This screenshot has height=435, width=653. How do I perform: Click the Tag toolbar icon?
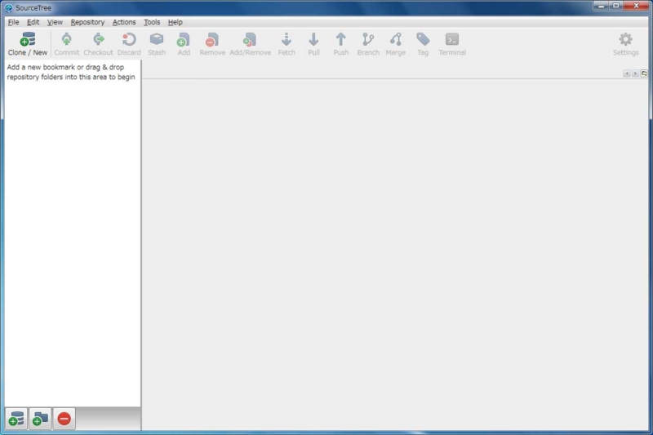pyautogui.click(x=423, y=44)
